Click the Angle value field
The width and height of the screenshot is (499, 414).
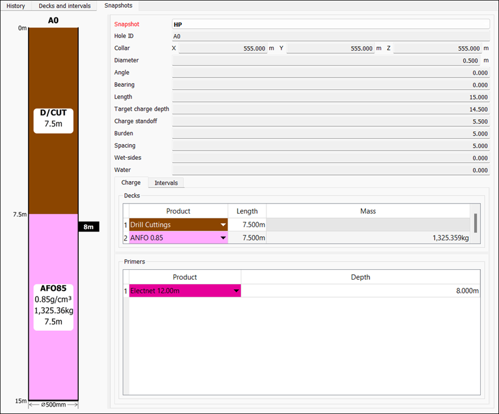pyautogui.click(x=331, y=73)
